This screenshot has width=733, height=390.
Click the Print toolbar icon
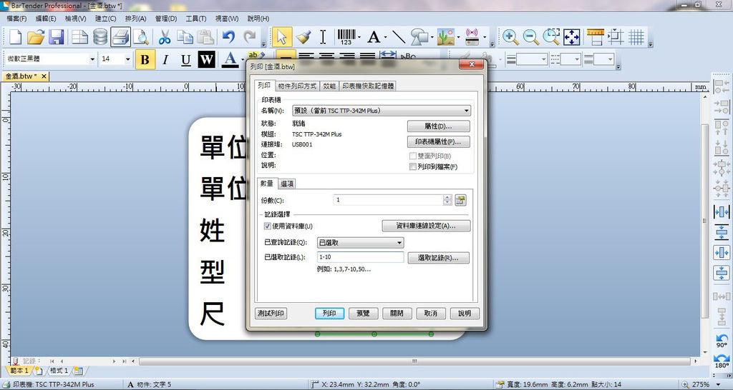(120, 37)
